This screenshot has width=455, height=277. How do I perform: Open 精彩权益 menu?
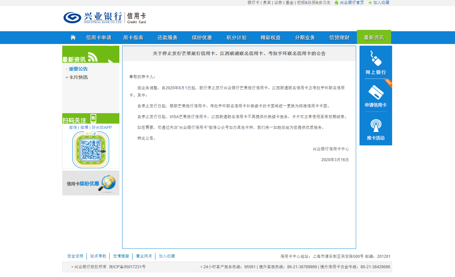coord(271,38)
